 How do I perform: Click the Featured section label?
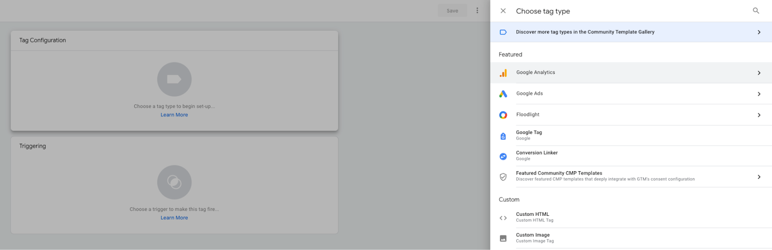click(x=510, y=55)
